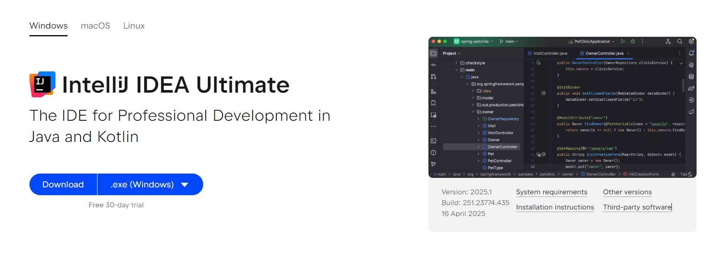Open the System requirements link
Screen dimensions: 723x264
(x=551, y=192)
